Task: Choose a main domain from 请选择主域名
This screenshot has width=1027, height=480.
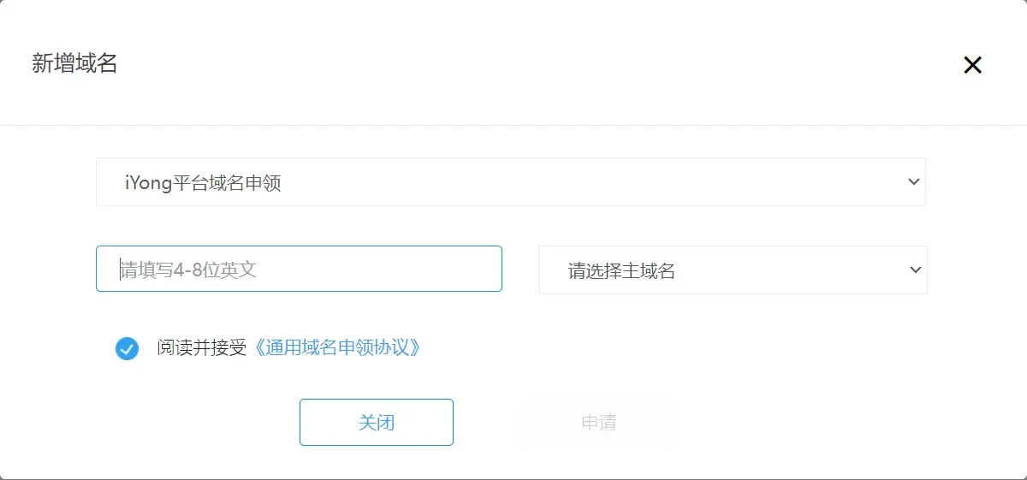Action: pyautogui.click(x=733, y=270)
